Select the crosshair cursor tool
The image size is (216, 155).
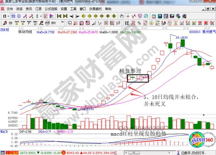(128, 16)
